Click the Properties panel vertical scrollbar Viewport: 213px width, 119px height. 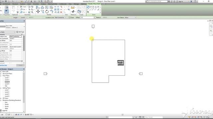tap(24, 43)
